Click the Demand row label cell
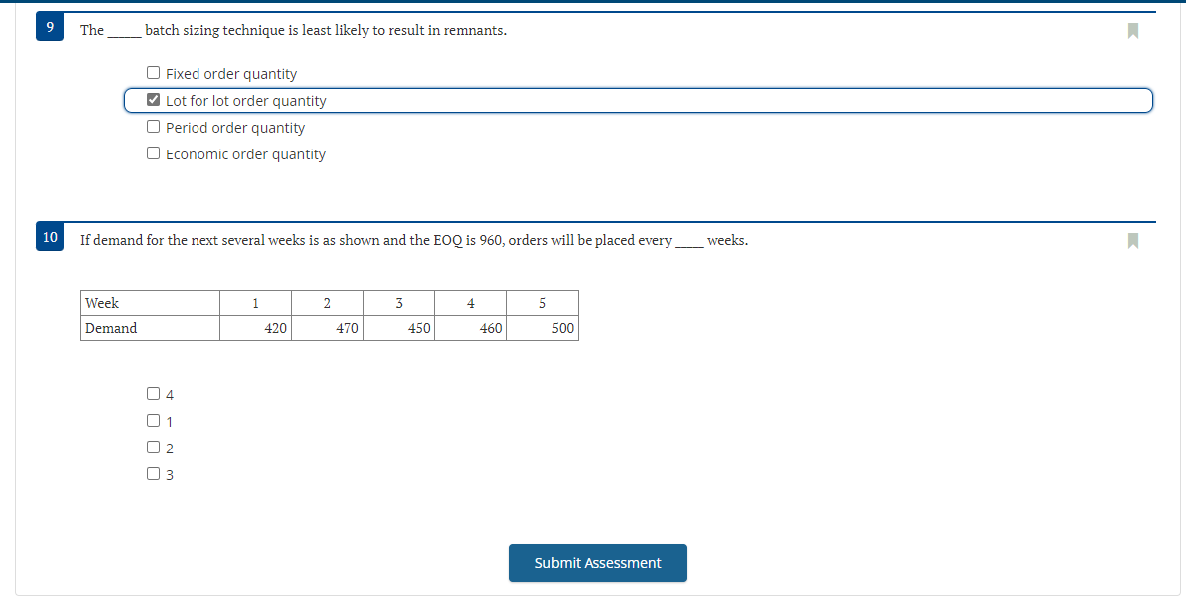1186x599 pixels. pos(150,327)
